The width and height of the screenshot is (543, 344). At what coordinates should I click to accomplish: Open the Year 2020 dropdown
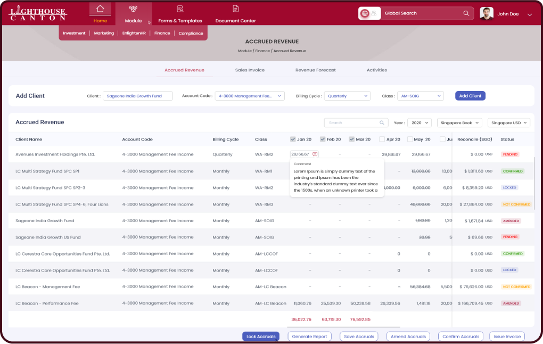419,122
